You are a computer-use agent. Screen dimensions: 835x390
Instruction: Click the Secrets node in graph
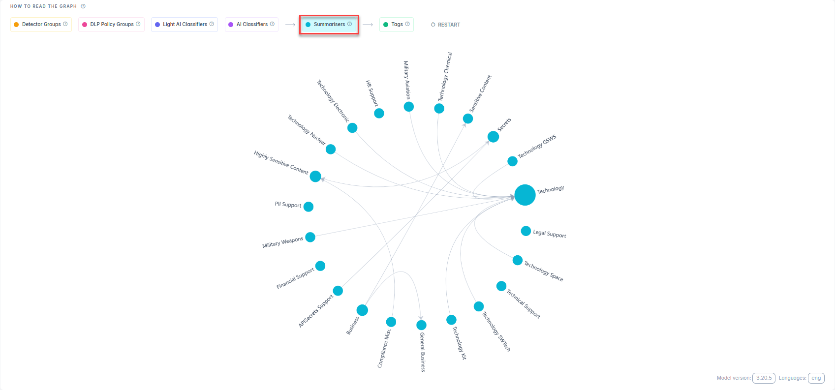[x=493, y=137]
